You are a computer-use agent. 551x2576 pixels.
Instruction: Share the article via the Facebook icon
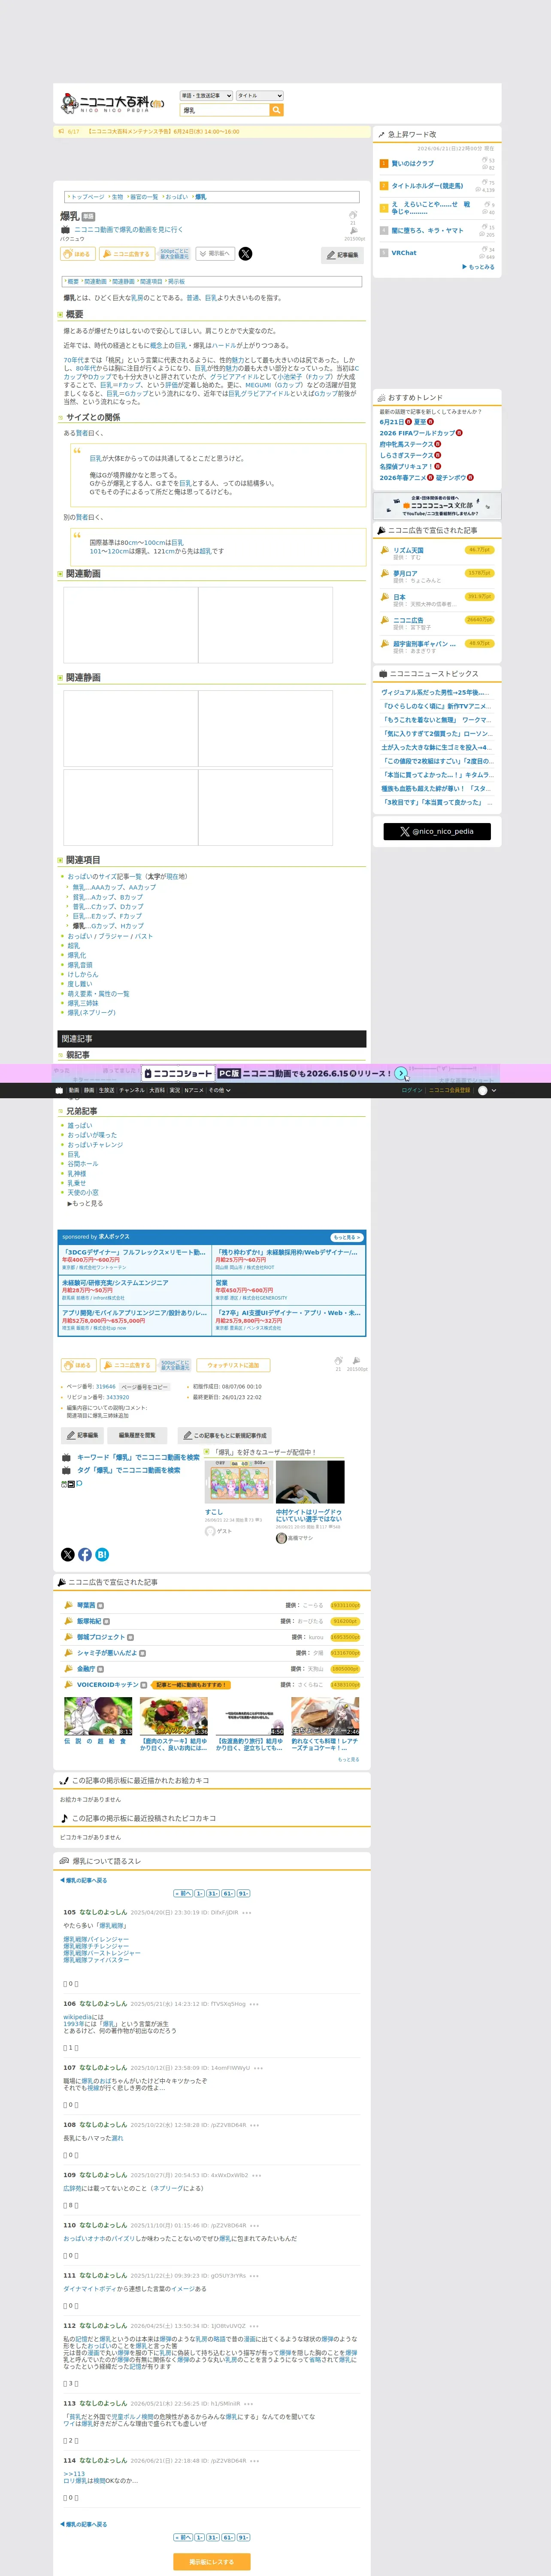[85, 1554]
